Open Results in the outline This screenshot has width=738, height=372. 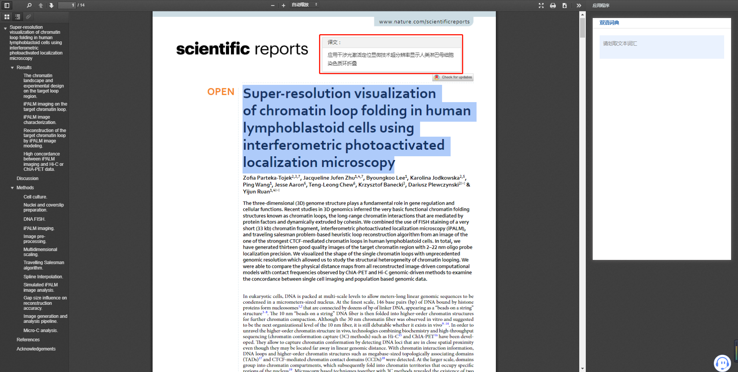coord(24,68)
